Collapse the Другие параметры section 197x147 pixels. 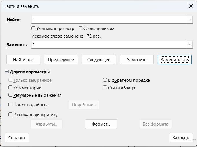[x=7, y=72]
